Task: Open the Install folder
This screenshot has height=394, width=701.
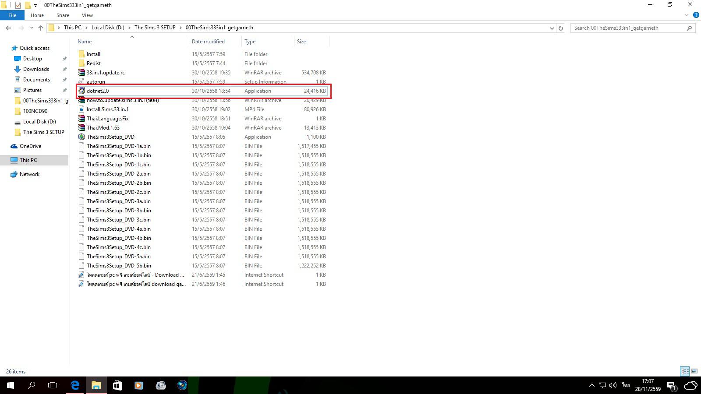Action: [93, 54]
